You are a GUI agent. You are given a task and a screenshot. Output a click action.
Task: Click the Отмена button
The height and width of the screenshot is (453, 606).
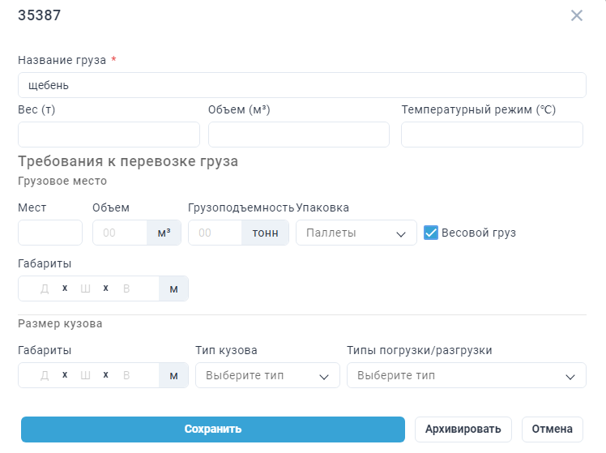click(553, 429)
